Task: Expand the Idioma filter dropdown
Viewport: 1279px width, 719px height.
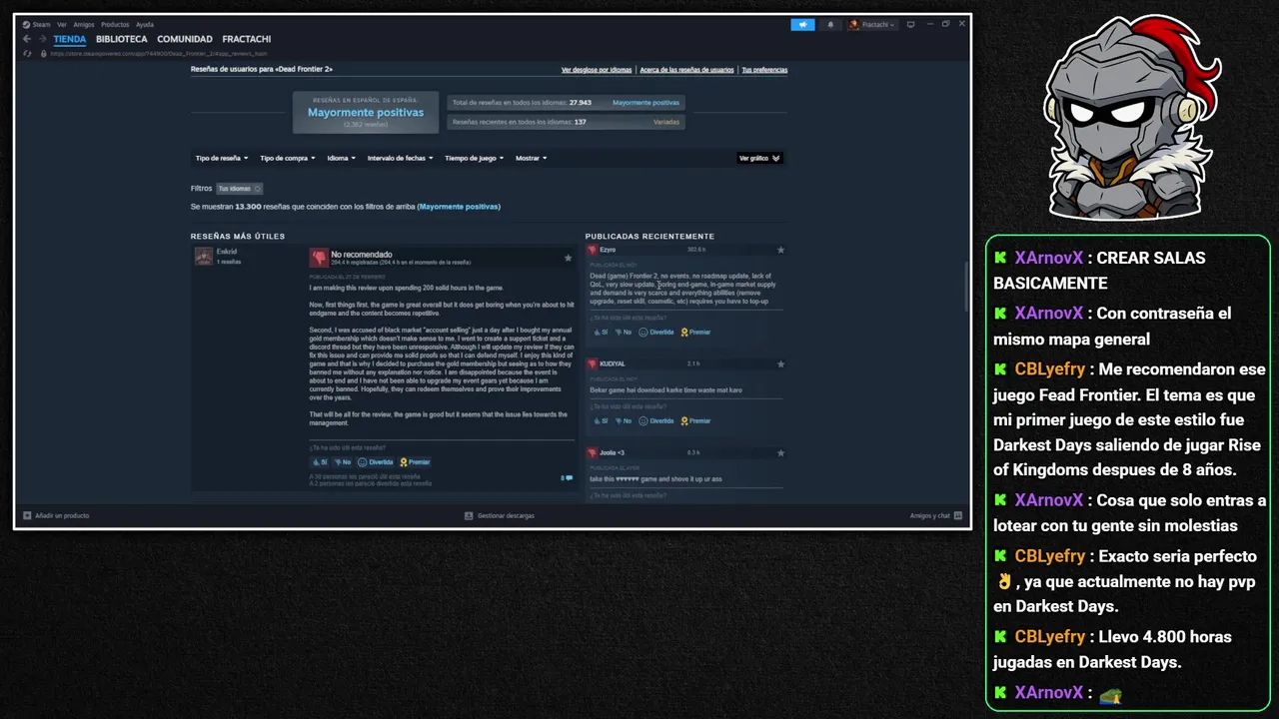Action: coord(341,158)
